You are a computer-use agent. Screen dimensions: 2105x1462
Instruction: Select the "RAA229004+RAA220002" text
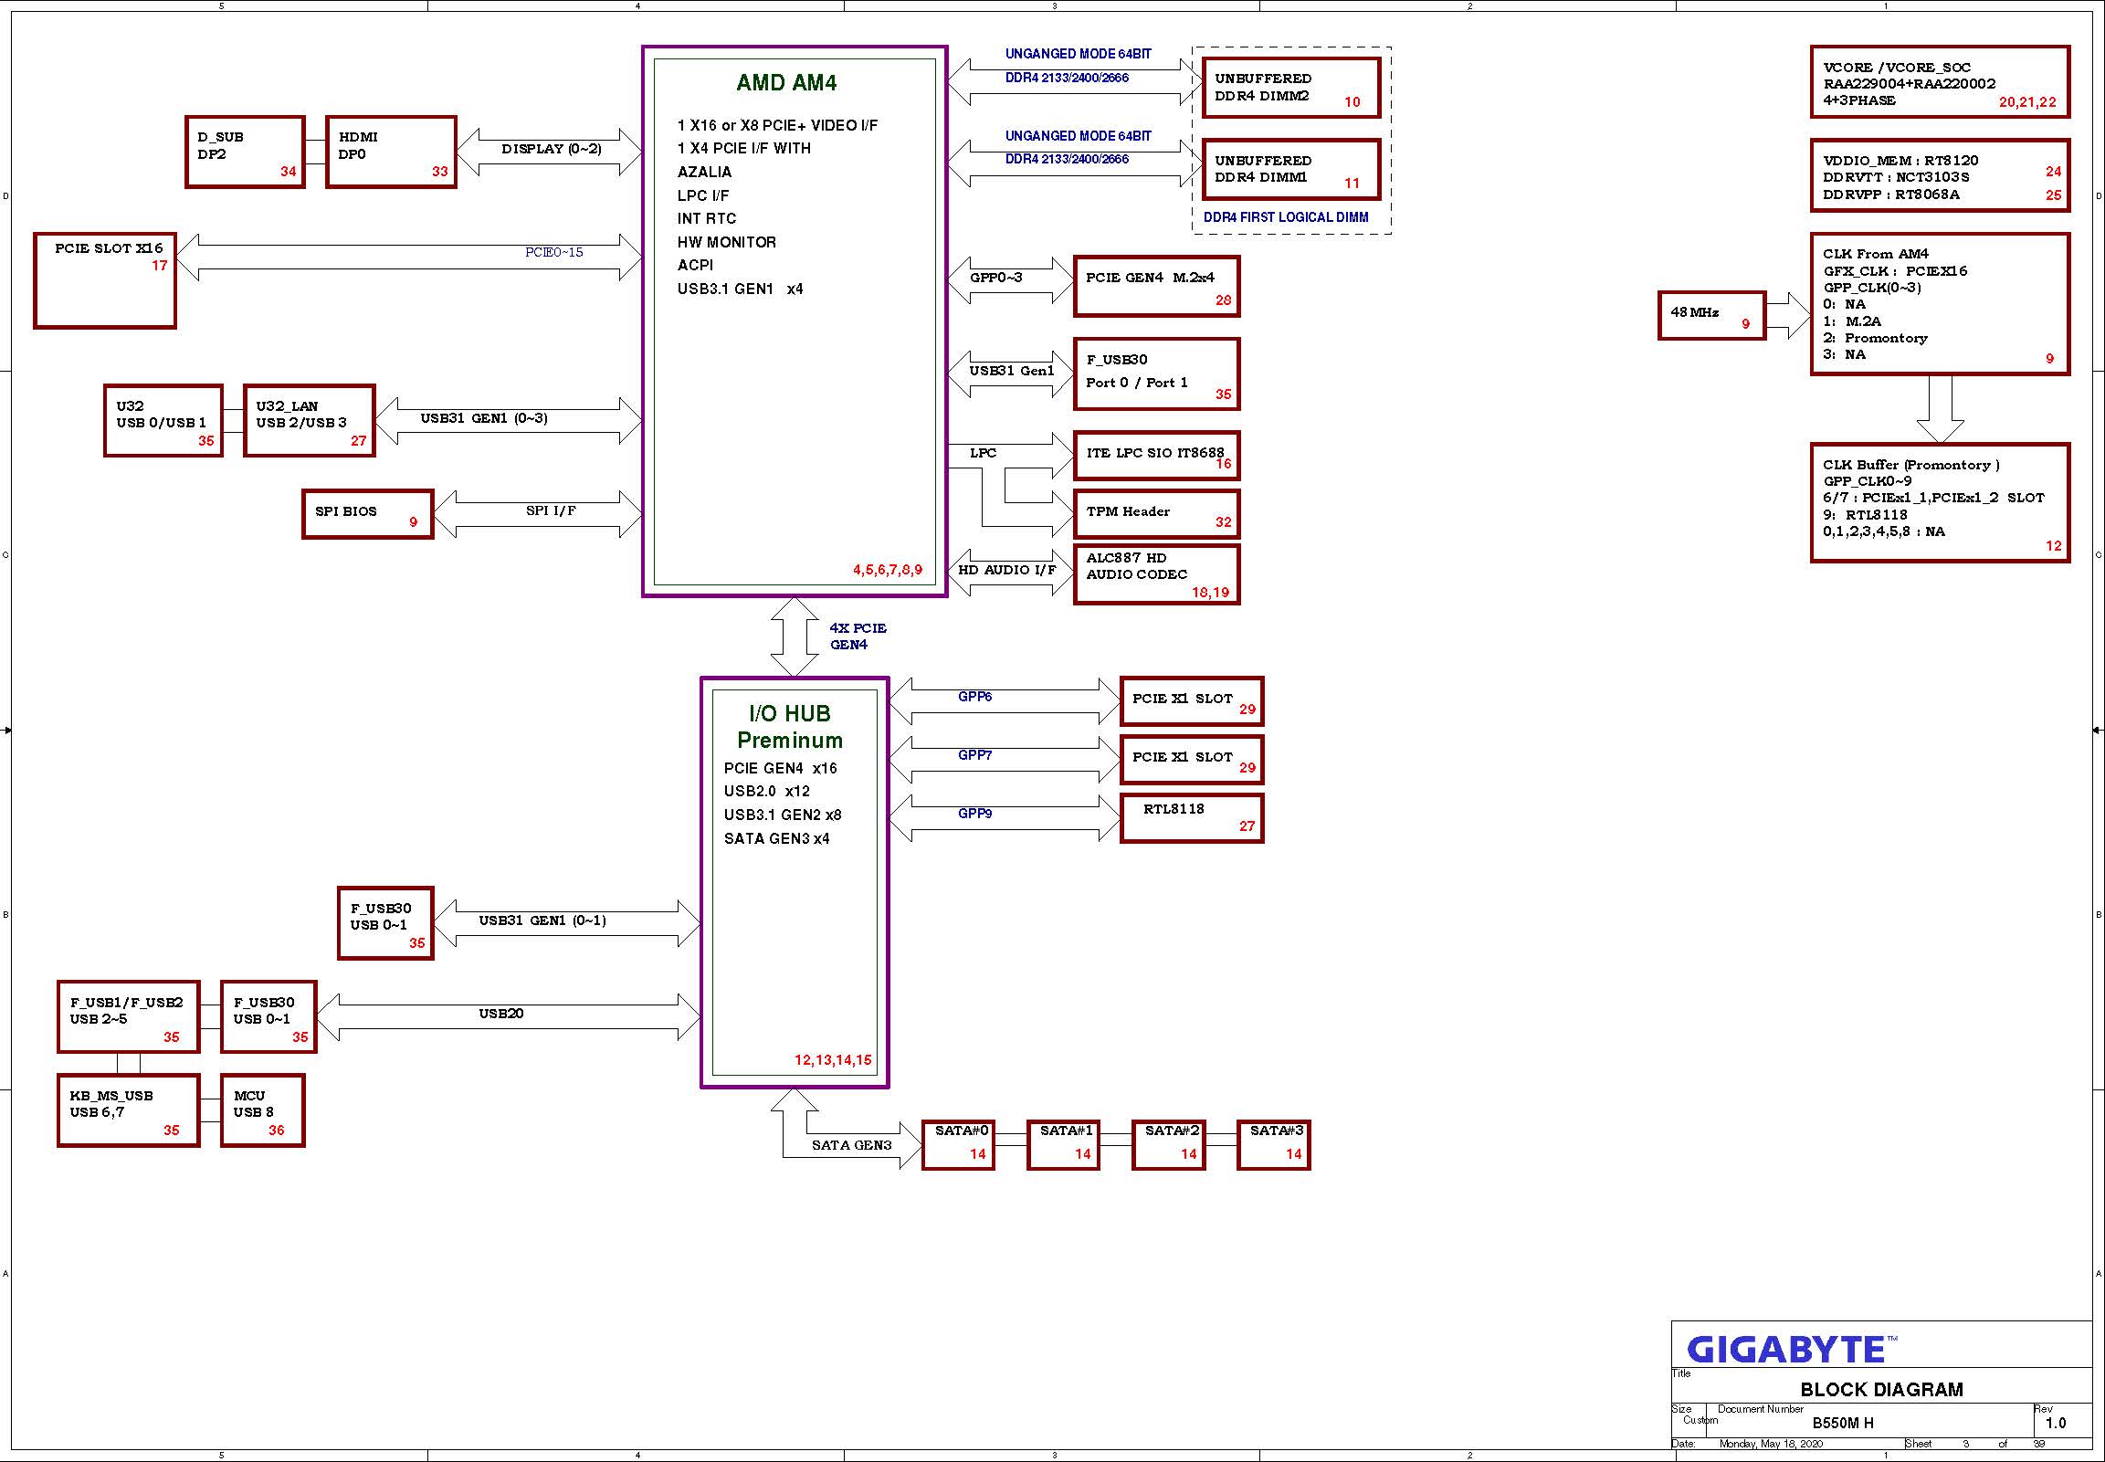1909,84
